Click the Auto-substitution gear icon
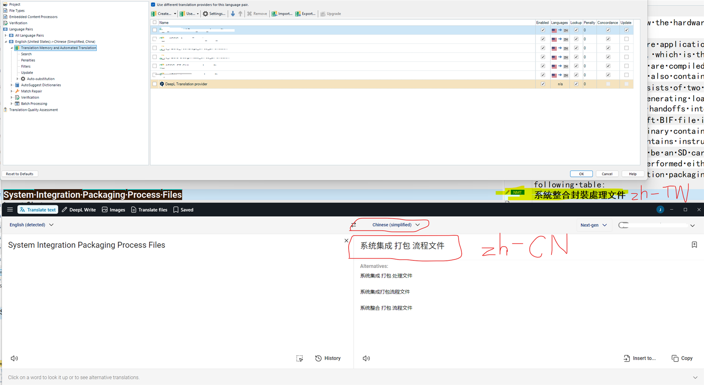The image size is (704, 385). tap(23, 79)
